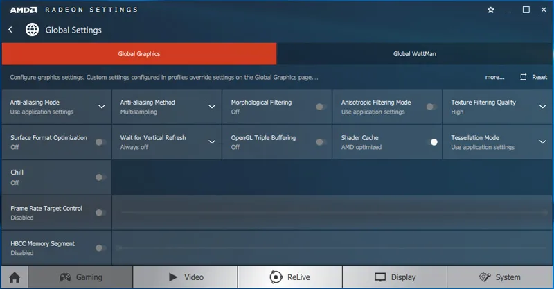Toggle Morphological Filtering switch

click(x=321, y=107)
